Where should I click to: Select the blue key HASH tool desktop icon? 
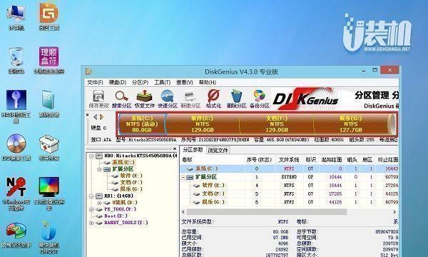point(16,106)
